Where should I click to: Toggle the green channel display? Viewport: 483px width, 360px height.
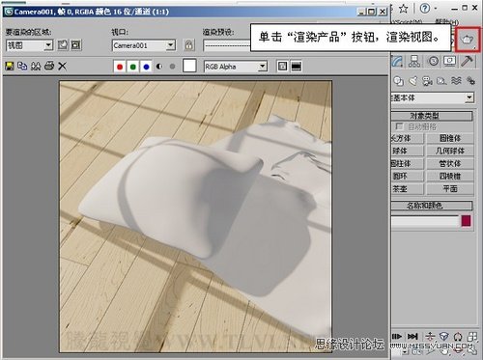pyautogui.click(x=133, y=67)
